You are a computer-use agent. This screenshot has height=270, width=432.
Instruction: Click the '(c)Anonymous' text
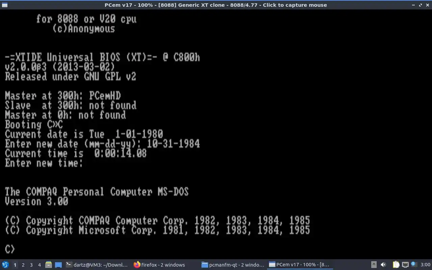click(x=84, y=29)
